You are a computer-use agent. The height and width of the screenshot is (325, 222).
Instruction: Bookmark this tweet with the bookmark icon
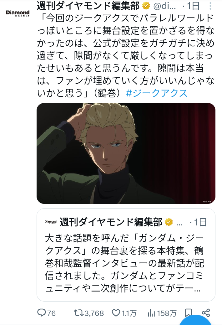coord(189,313)
